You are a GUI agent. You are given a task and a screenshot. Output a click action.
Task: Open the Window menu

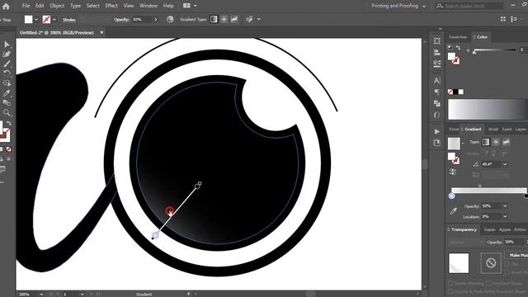[148, 6]
